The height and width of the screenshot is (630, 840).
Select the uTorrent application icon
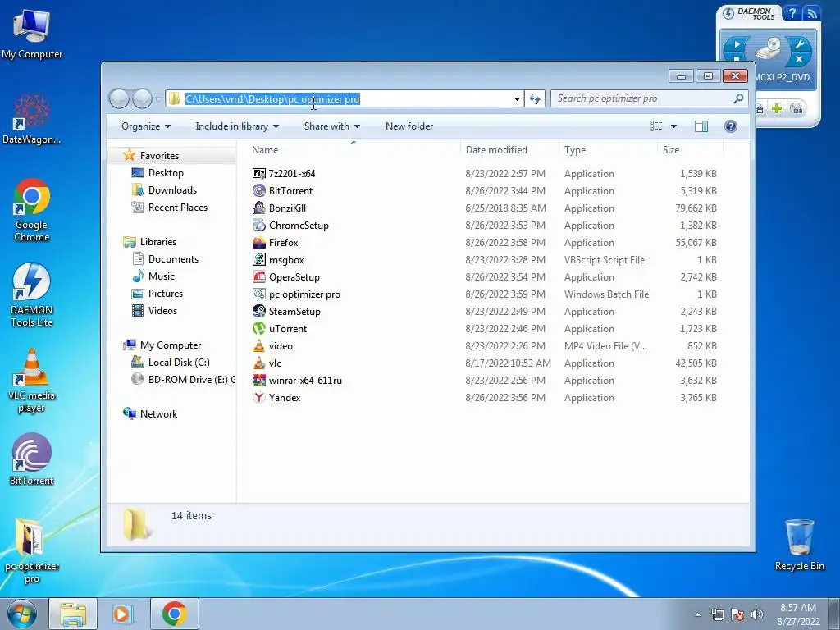tap(258, 328)
